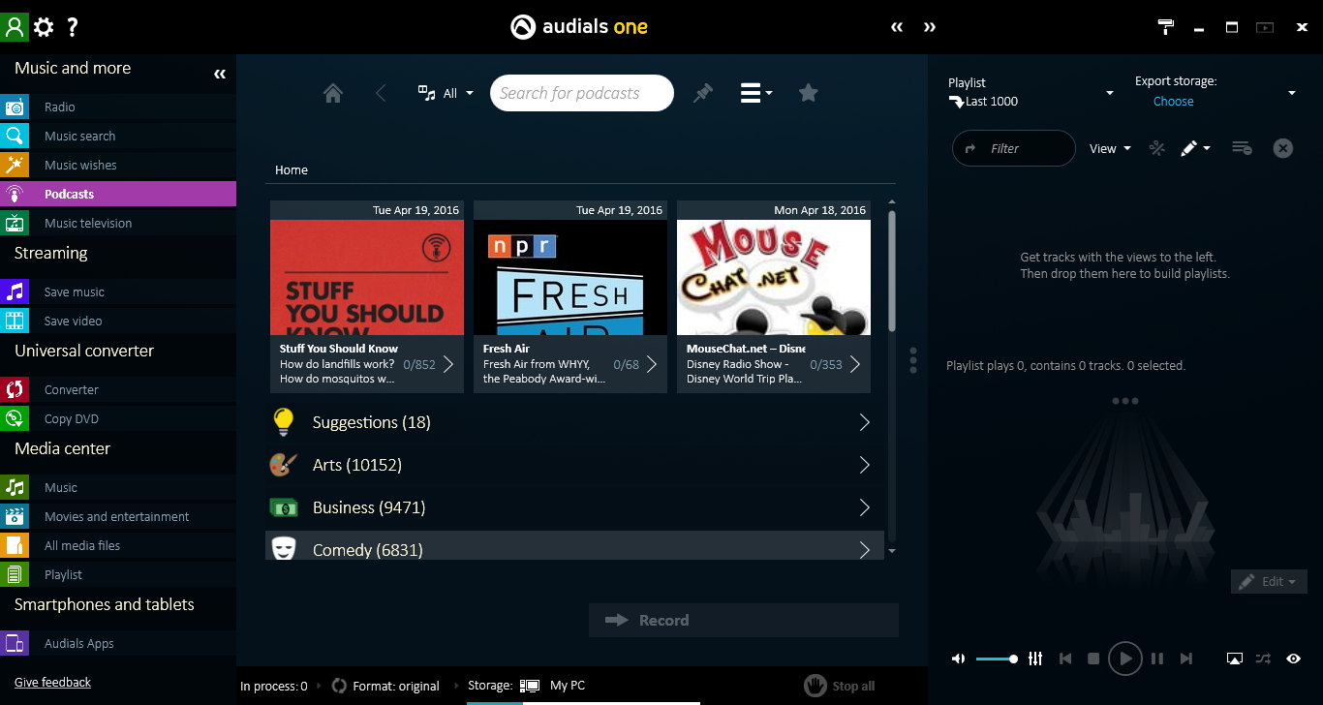Viewport: 1323px width, 705px height.
Task: Open Movies and entertainment
Action: point(118,516)
